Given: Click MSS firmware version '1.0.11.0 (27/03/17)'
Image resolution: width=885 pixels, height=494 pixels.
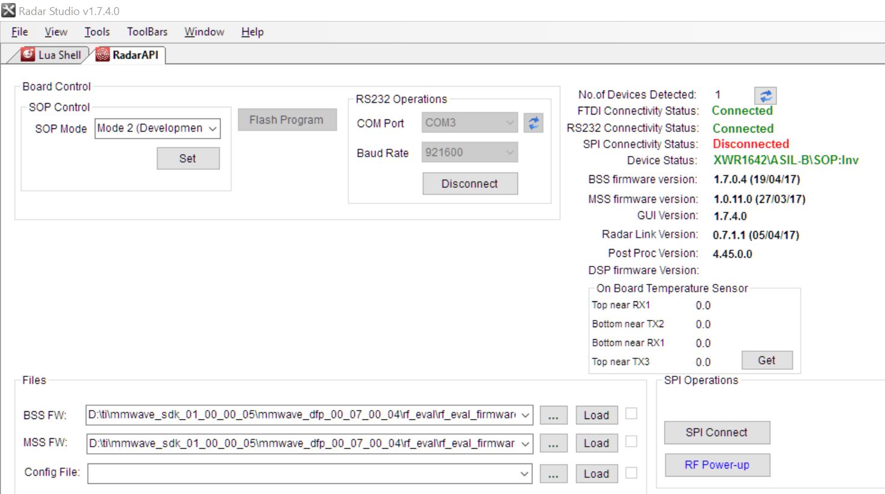Looking at the screenshot, I should pyautogui.click(x=759, y=199).
